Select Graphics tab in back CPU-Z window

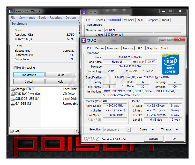pos(153,20)
